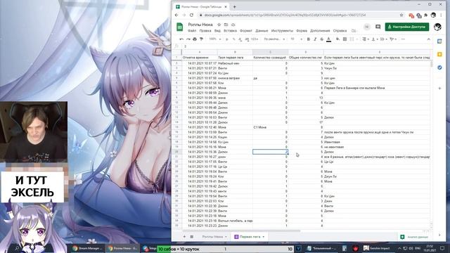Open vertical align dropdown
Screen dimensions: 450x253
click(x=374, y=39)
